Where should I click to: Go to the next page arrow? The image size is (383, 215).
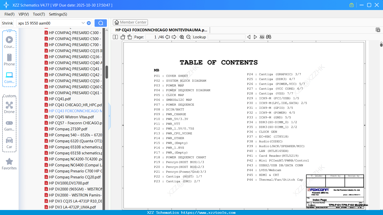pyautogui.click(x=174, y=37)
